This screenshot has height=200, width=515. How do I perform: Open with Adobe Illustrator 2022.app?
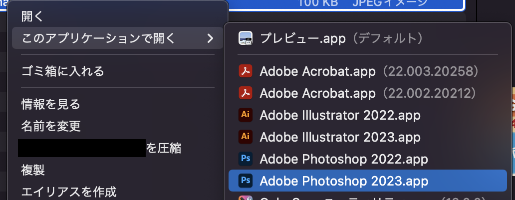click(x=340, y=115)
